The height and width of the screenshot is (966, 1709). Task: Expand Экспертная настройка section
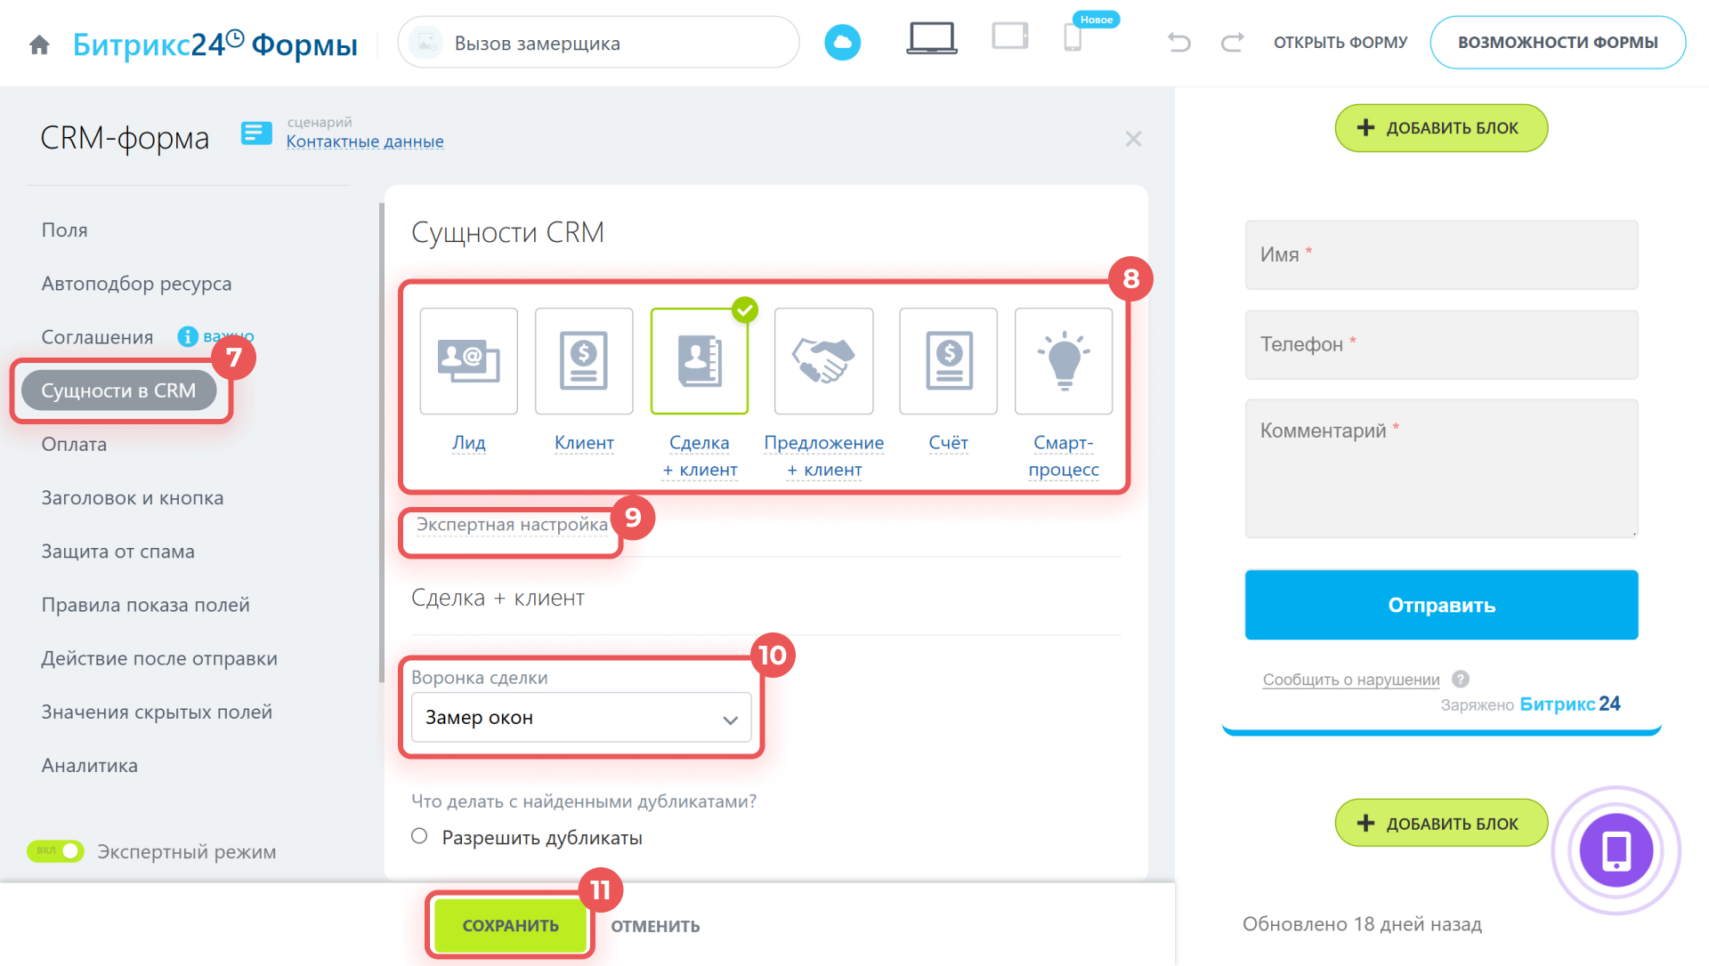(511, 525)
